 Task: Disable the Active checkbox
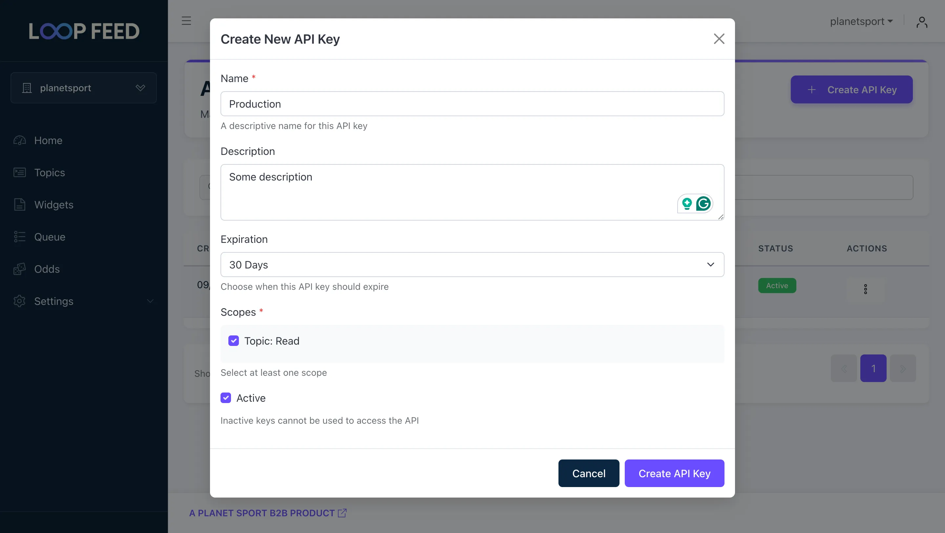tap(226, 398)
